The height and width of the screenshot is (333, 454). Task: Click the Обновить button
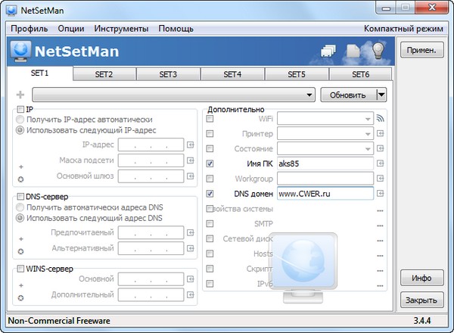click(349, 95)
